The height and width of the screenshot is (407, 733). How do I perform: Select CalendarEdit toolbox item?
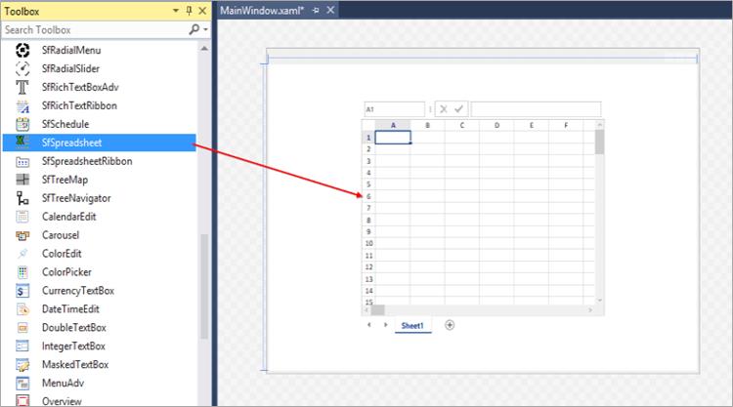click(99, 217)
